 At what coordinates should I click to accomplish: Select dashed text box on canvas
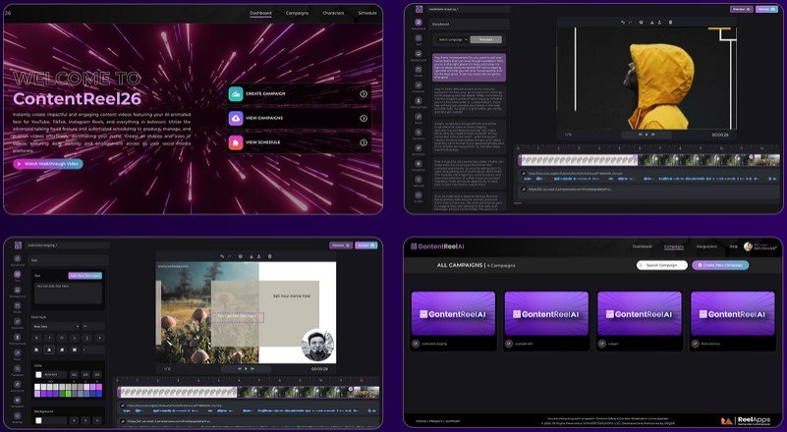(x=237, y=317)
